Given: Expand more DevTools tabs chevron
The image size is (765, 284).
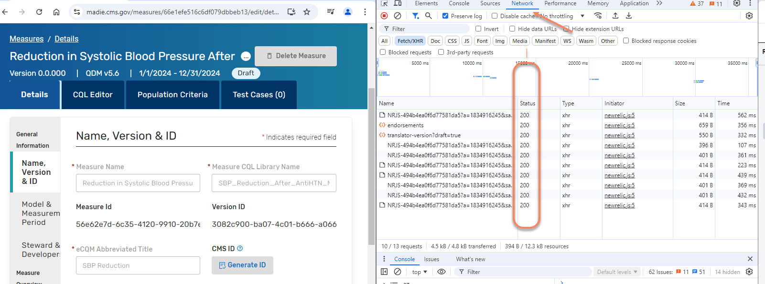Looking at the screenshot, I should (x=659, y=3).
